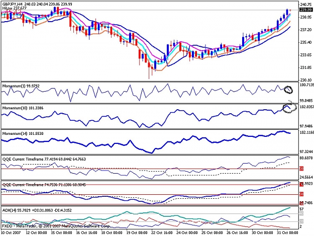
Task: Select the +DI:31.0863 value in ADX label
Action: coord(43,210)
